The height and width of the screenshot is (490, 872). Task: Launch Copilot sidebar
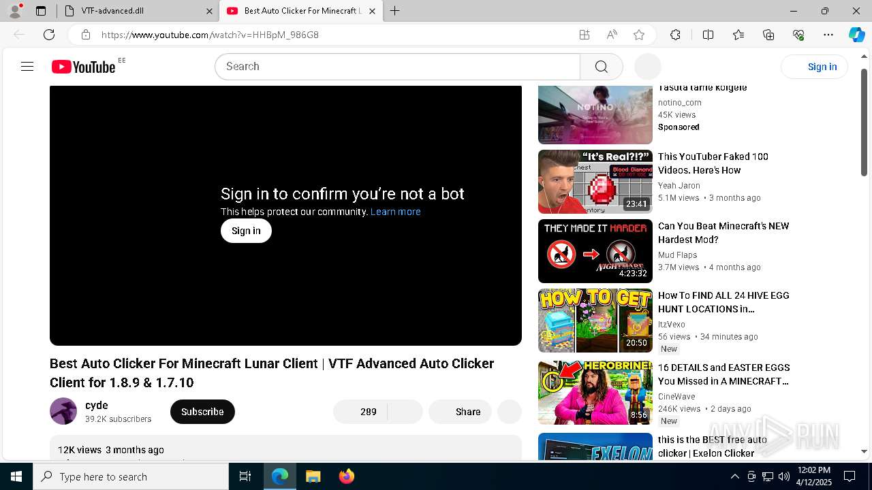856,35
